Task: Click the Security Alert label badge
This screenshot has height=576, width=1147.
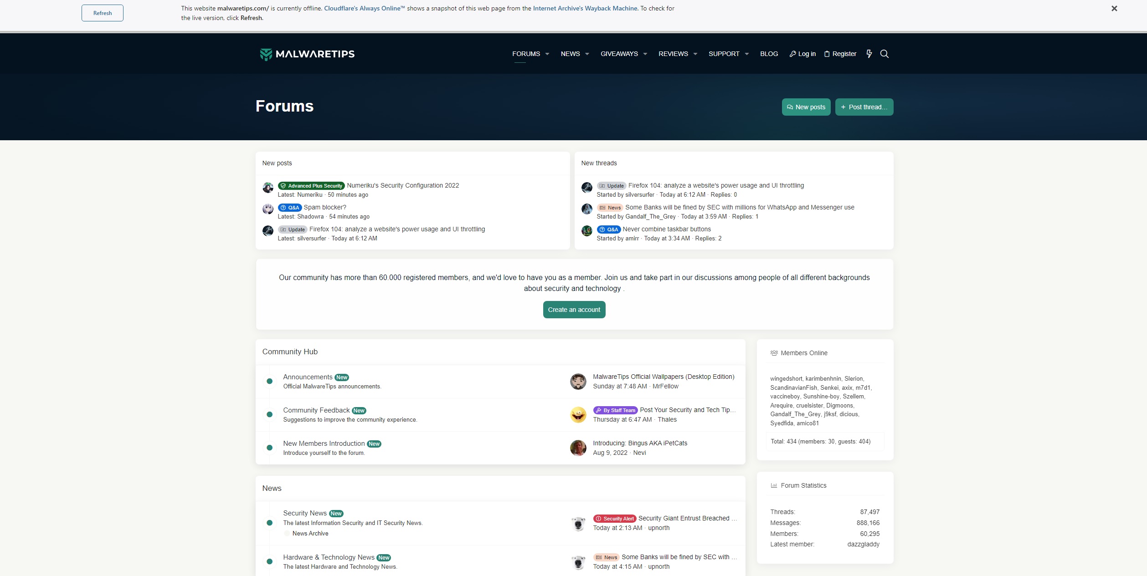Action: point(615,519)
